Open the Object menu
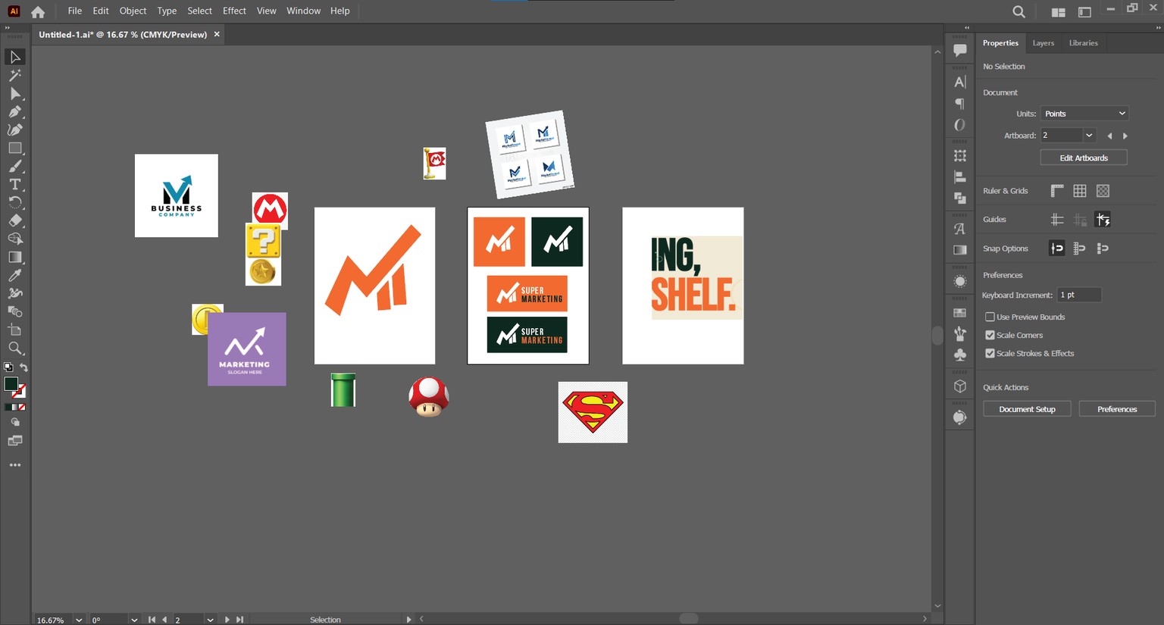 click(x=133, y=11)
